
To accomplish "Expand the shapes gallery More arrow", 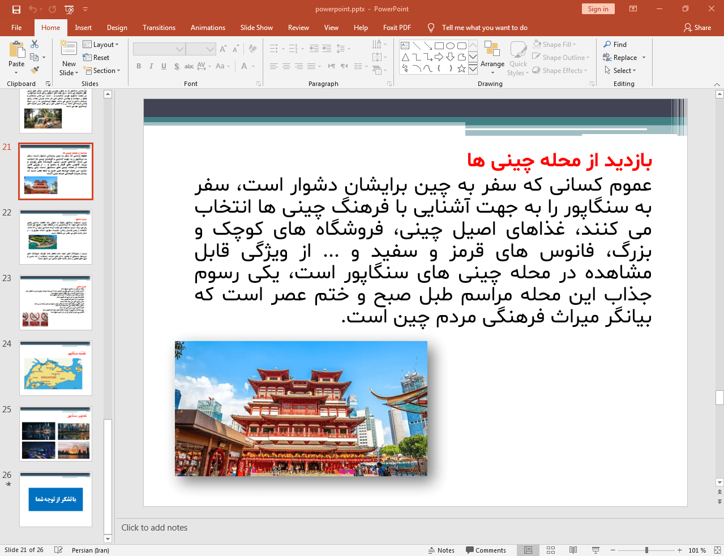I will (473, 68).
